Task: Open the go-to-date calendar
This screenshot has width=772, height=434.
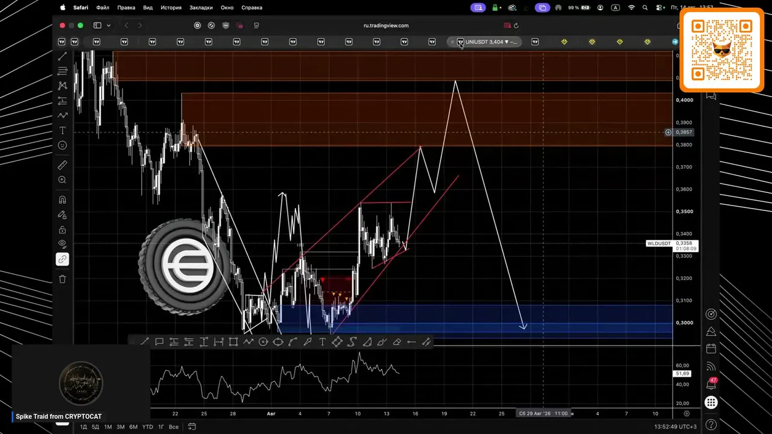Action: 192,427
